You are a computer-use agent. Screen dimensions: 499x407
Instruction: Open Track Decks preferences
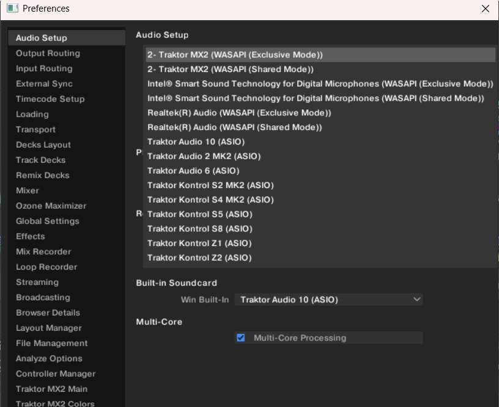pos(67,160)
